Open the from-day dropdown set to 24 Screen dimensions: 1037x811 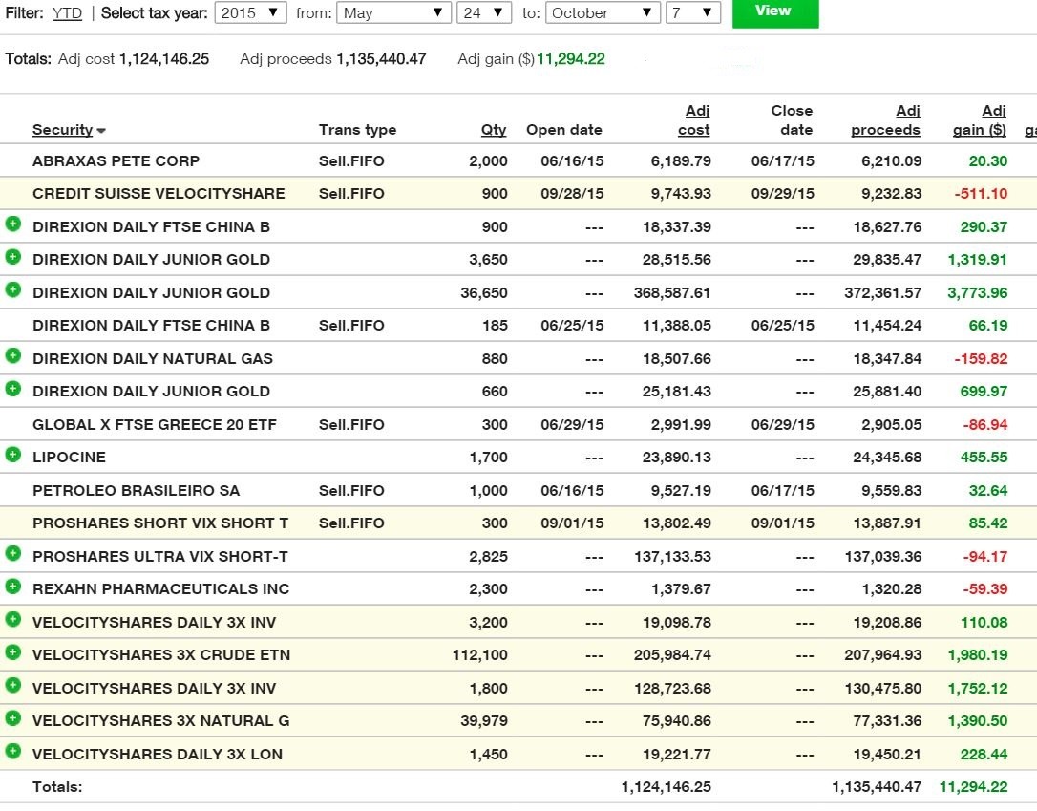[484, 12]
